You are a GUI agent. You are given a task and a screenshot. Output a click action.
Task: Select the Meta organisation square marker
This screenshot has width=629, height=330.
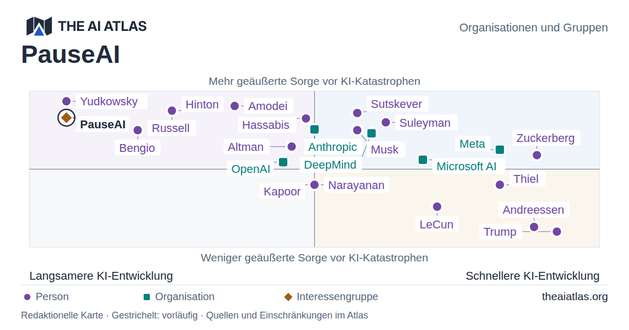(500, 150)
